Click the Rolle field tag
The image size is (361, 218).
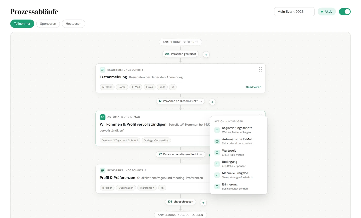coord(162,87)
